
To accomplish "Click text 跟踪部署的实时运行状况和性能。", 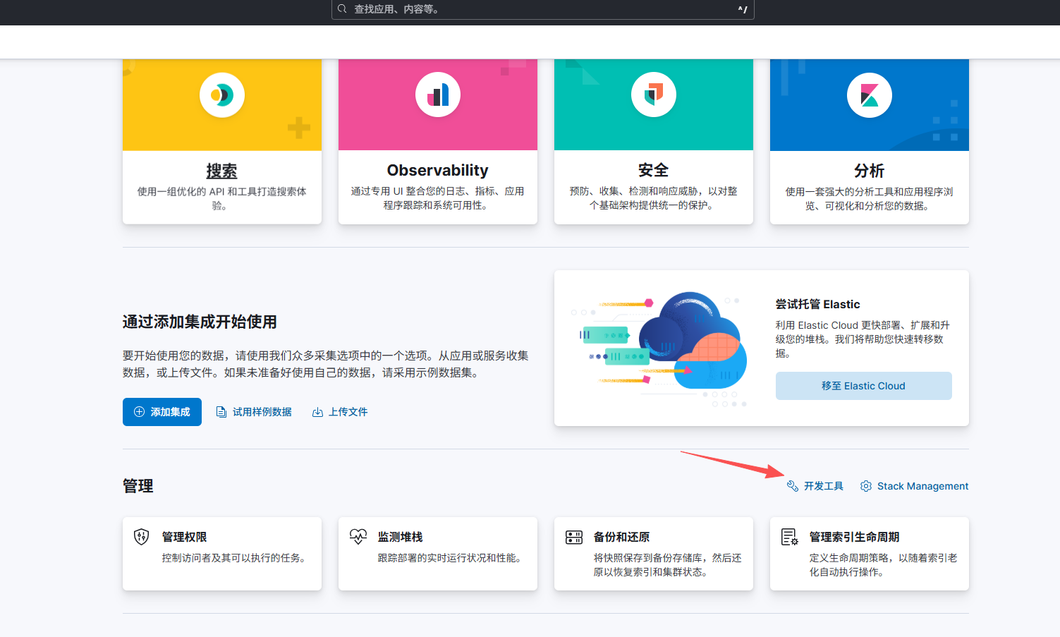I will [451, 558].
